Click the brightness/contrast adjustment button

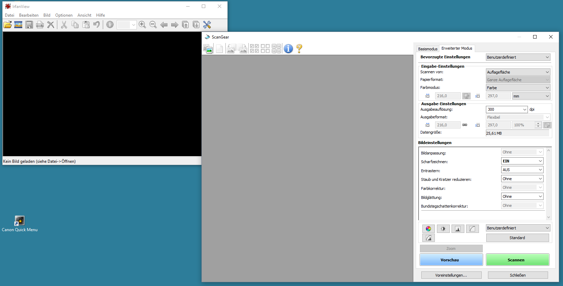pyautogui.click(x=443, y=229)
